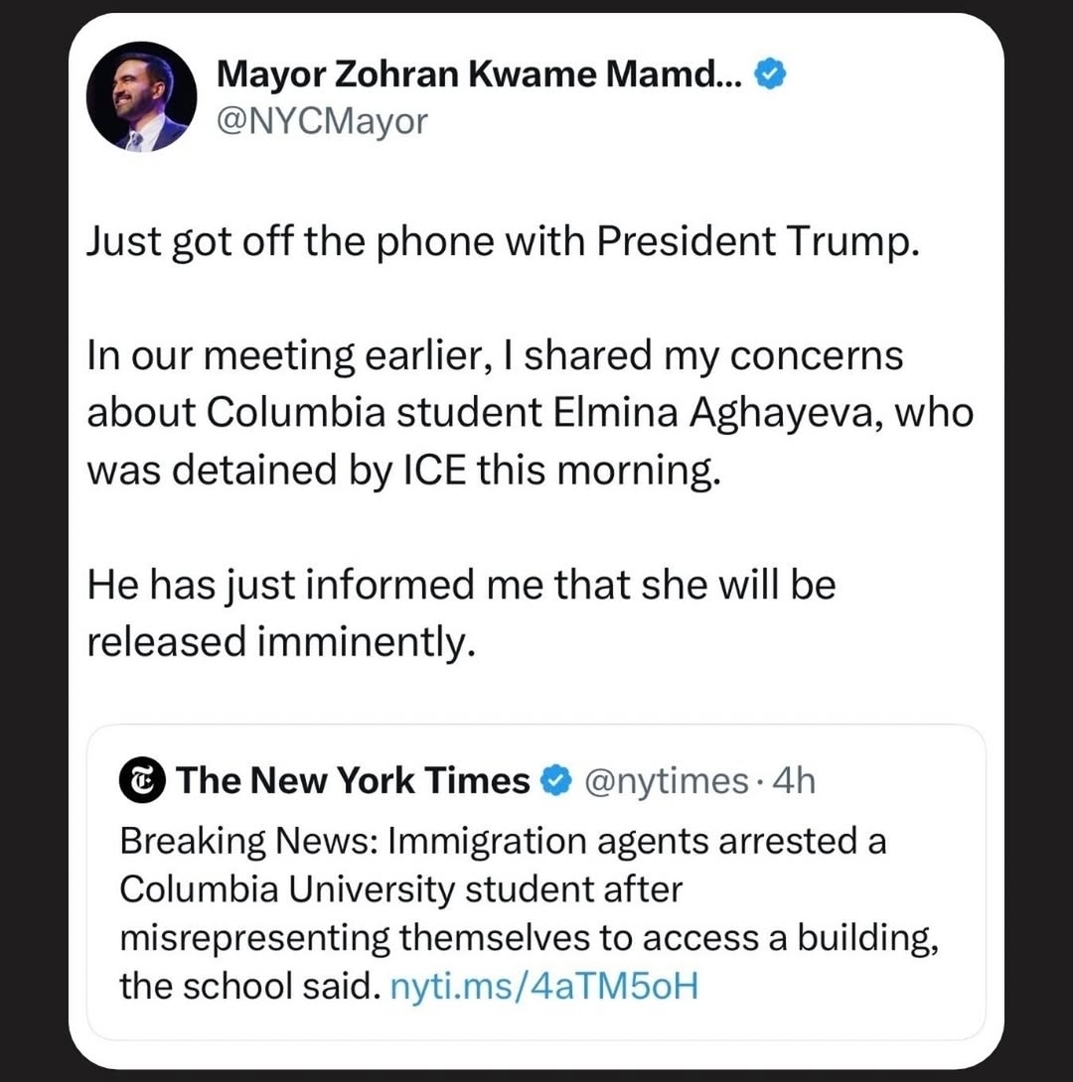Screen dimensions: 1073x1082
Task: Click the New York Times logo icon
Action: (143, 780)
